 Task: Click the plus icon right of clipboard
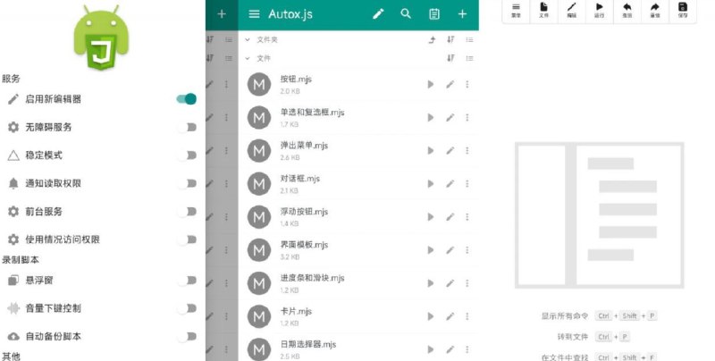pyautogui.click(x=462, y=14)
